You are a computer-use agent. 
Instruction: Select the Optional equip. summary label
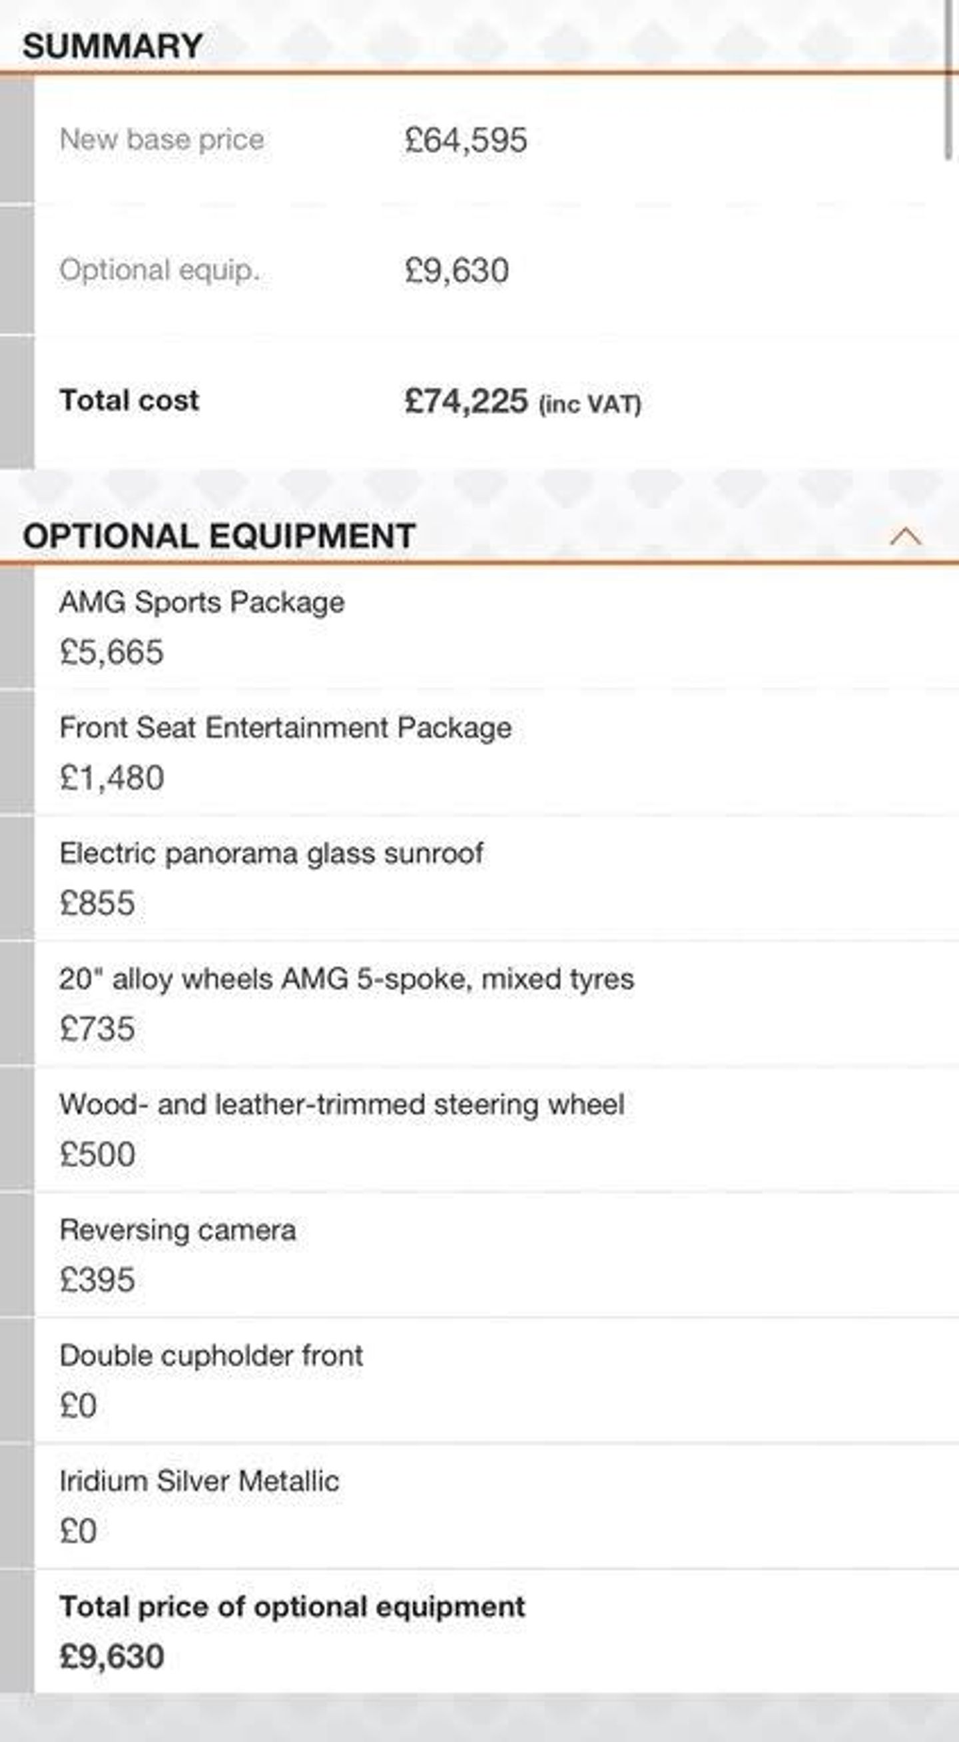(159, 271)
